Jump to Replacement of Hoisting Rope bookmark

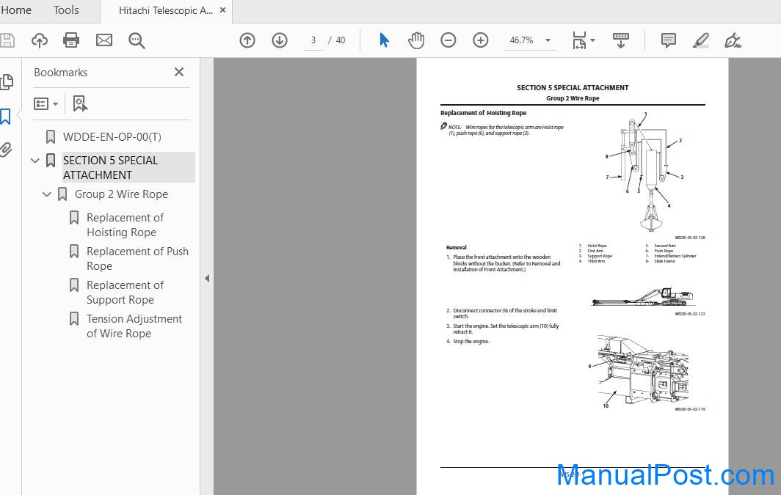(125, 225)
